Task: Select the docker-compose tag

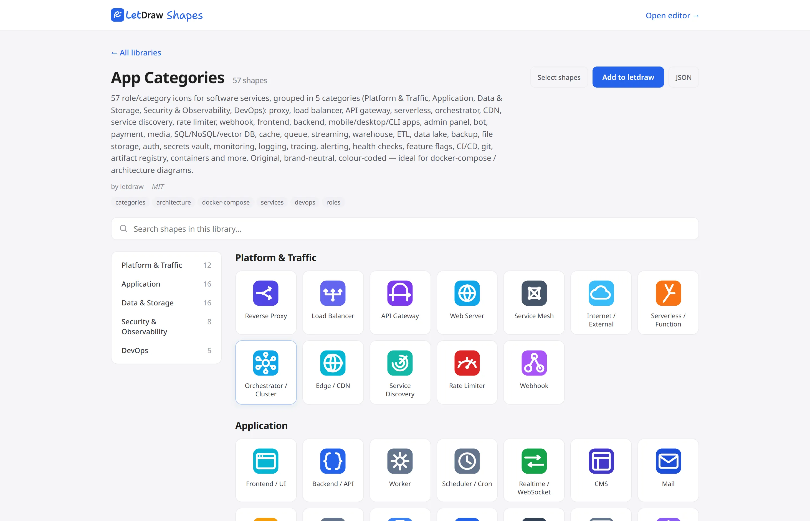Action: point(226,202)
